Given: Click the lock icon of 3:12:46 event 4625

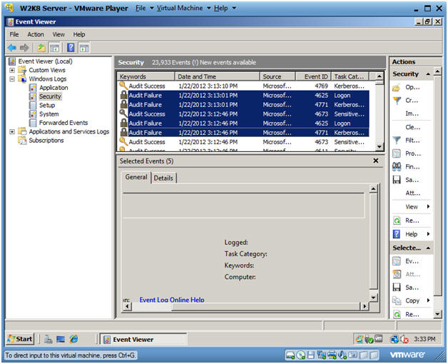Looking at the screenshot, I should [x=123, y=123].
